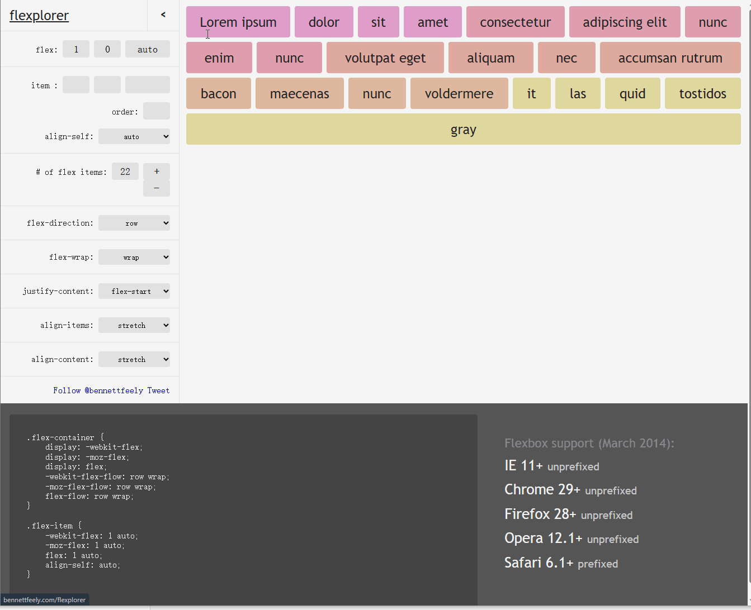Select the volutpat eget flex item
Image resolution: width=751 pixels, height=610 pixels.
point(385,58)
